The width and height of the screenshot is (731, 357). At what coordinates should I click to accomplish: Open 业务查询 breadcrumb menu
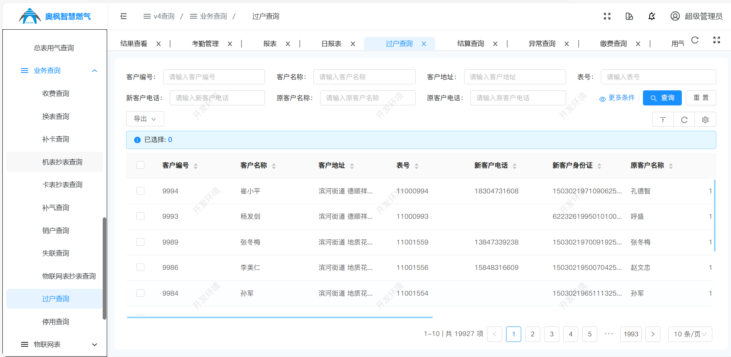click(x=209, y=16)
